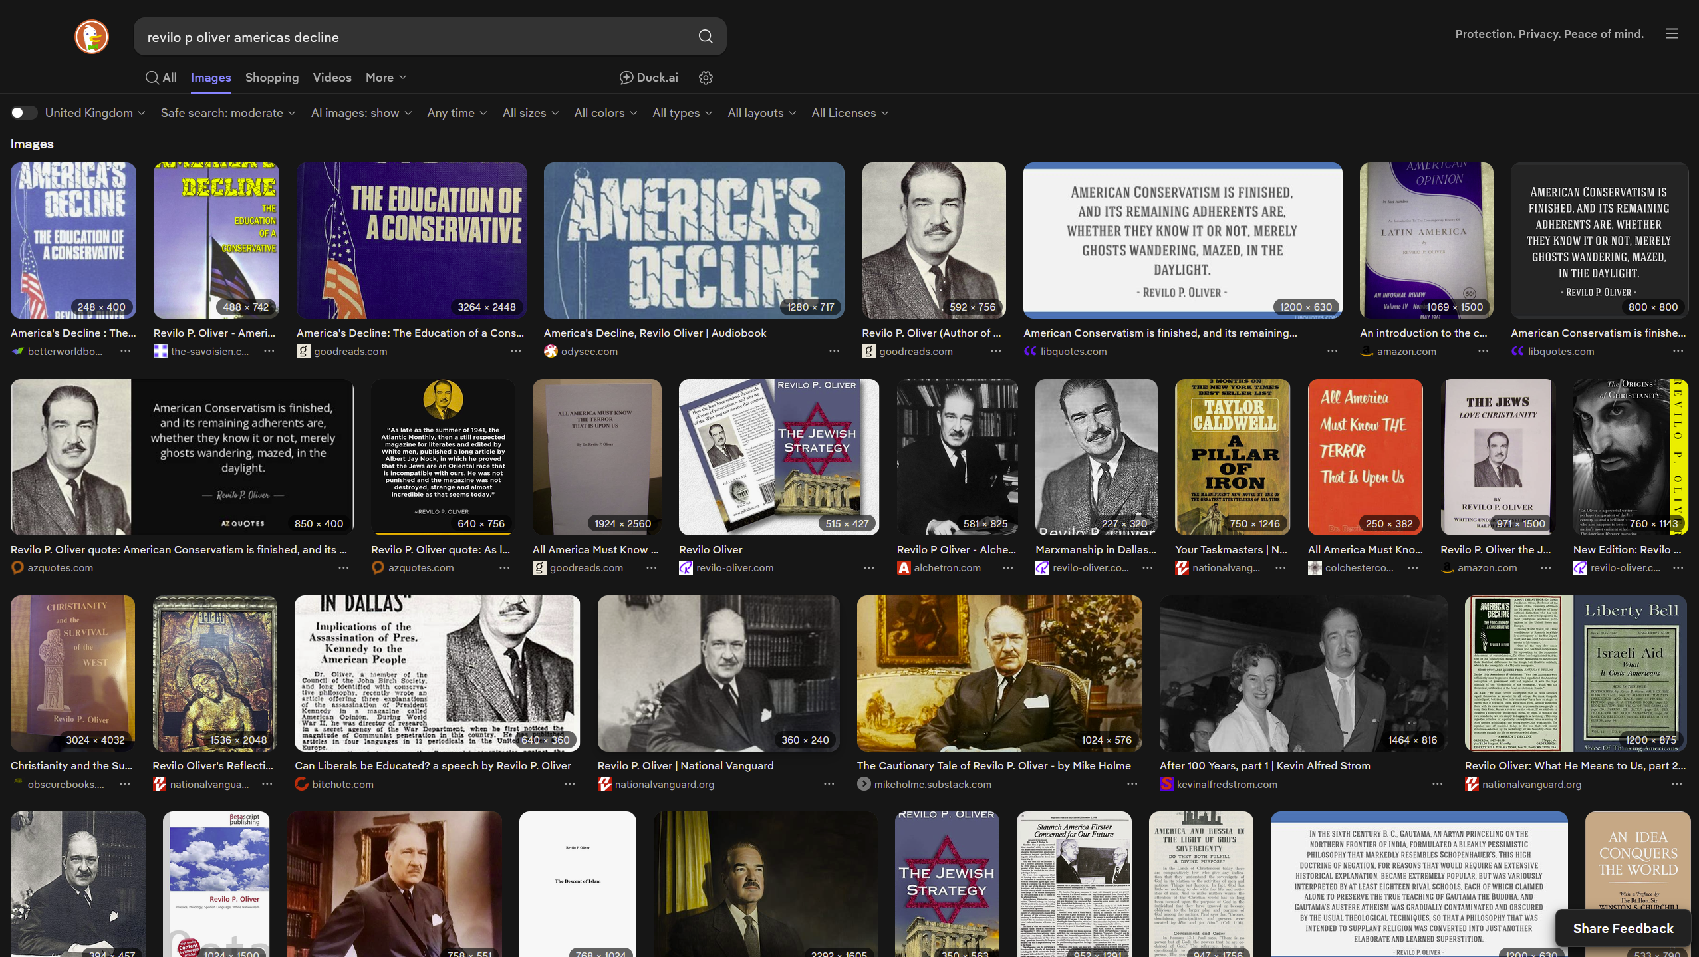Open more options for first-row amazon.com result
Screen dimensions: 1699x957
coord(1483,351)
